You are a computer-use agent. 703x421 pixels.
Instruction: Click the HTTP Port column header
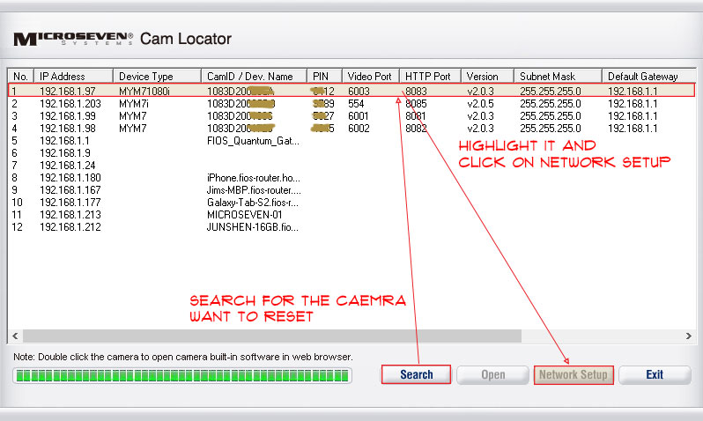tap(430, 76)
